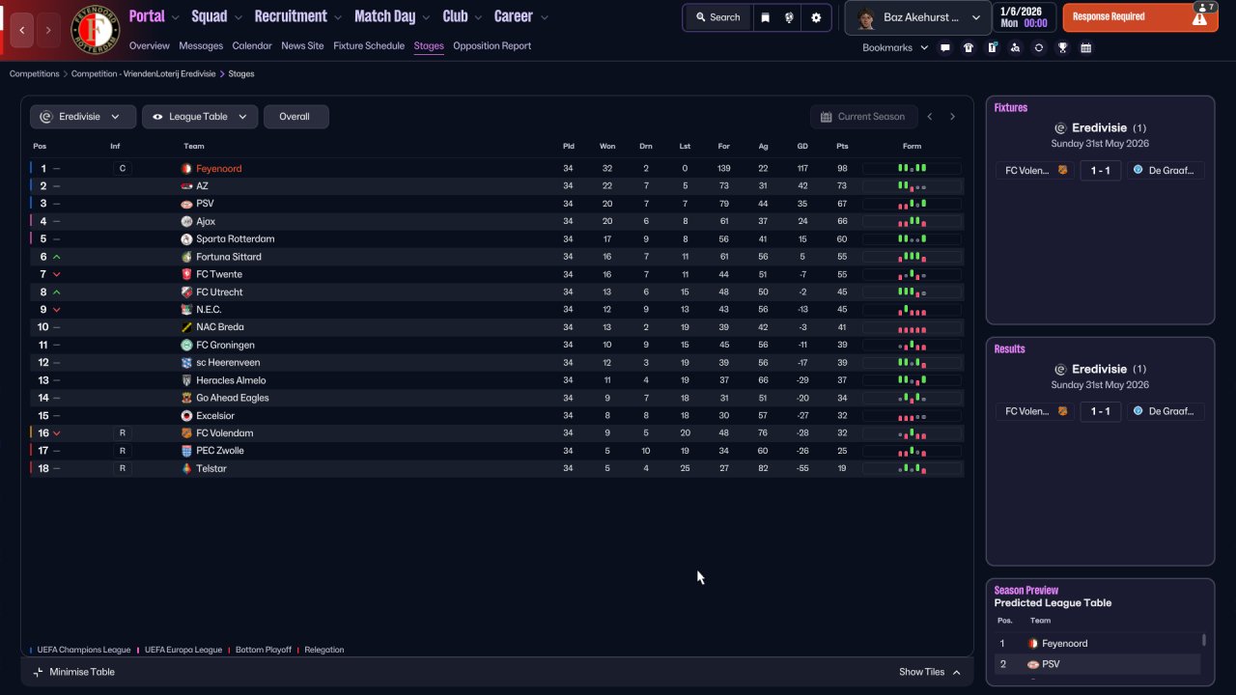Open VriendenLoterij Eredivisie breadcrumb link
Image resolution: width=1236 pixels, height=695 pixels.
tap(143, 73)
